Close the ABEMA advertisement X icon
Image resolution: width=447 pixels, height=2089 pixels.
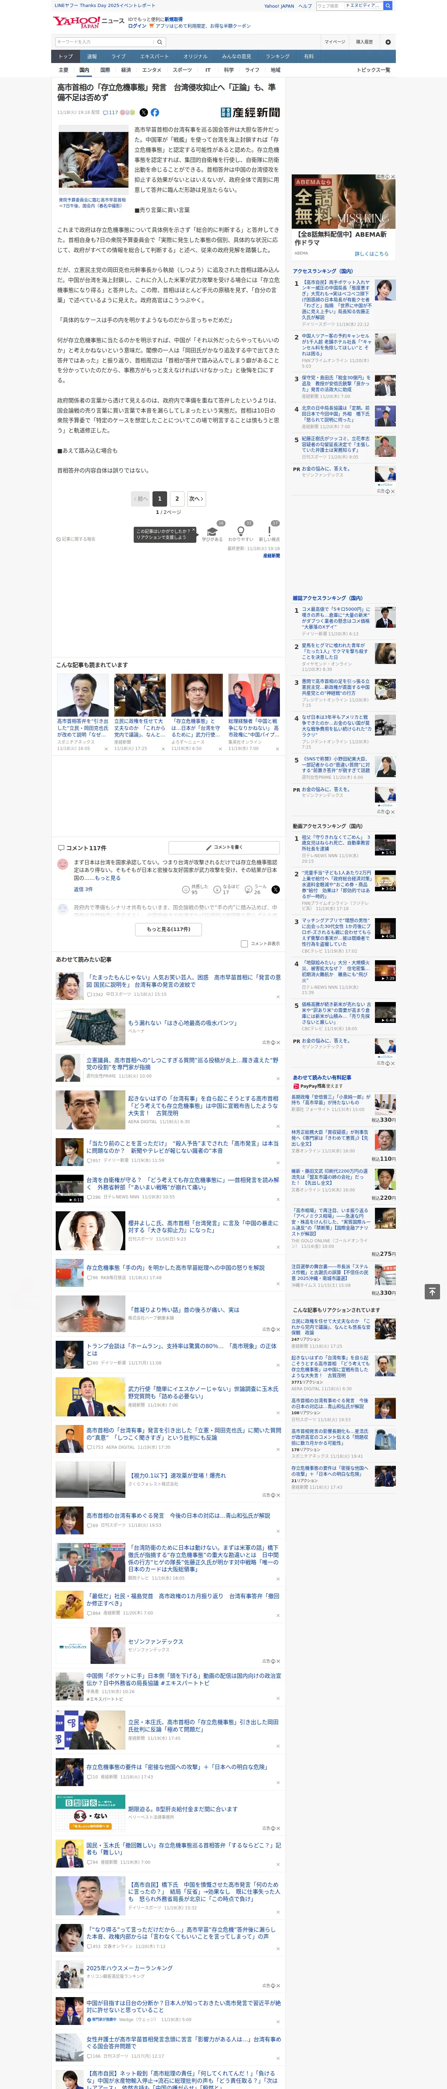[x=393, y=177]
